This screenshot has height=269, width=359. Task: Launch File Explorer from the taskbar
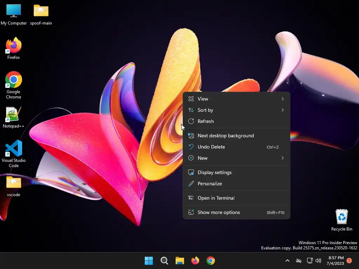tap(180, 261)
